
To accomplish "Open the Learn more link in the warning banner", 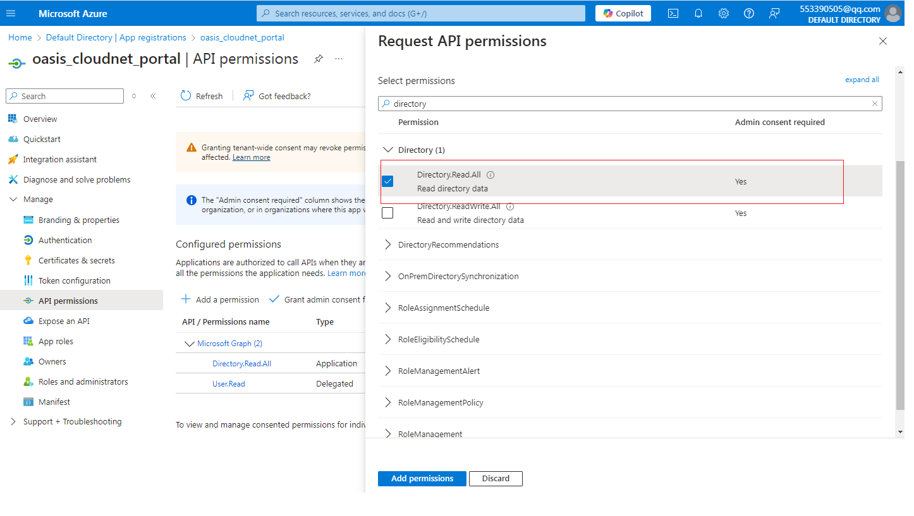I will pos(251,157).
